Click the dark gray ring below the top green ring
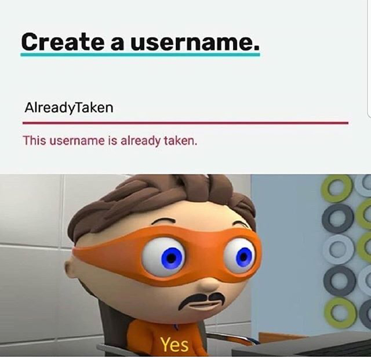Screen dimensions: 371x357 pos(337,218)
